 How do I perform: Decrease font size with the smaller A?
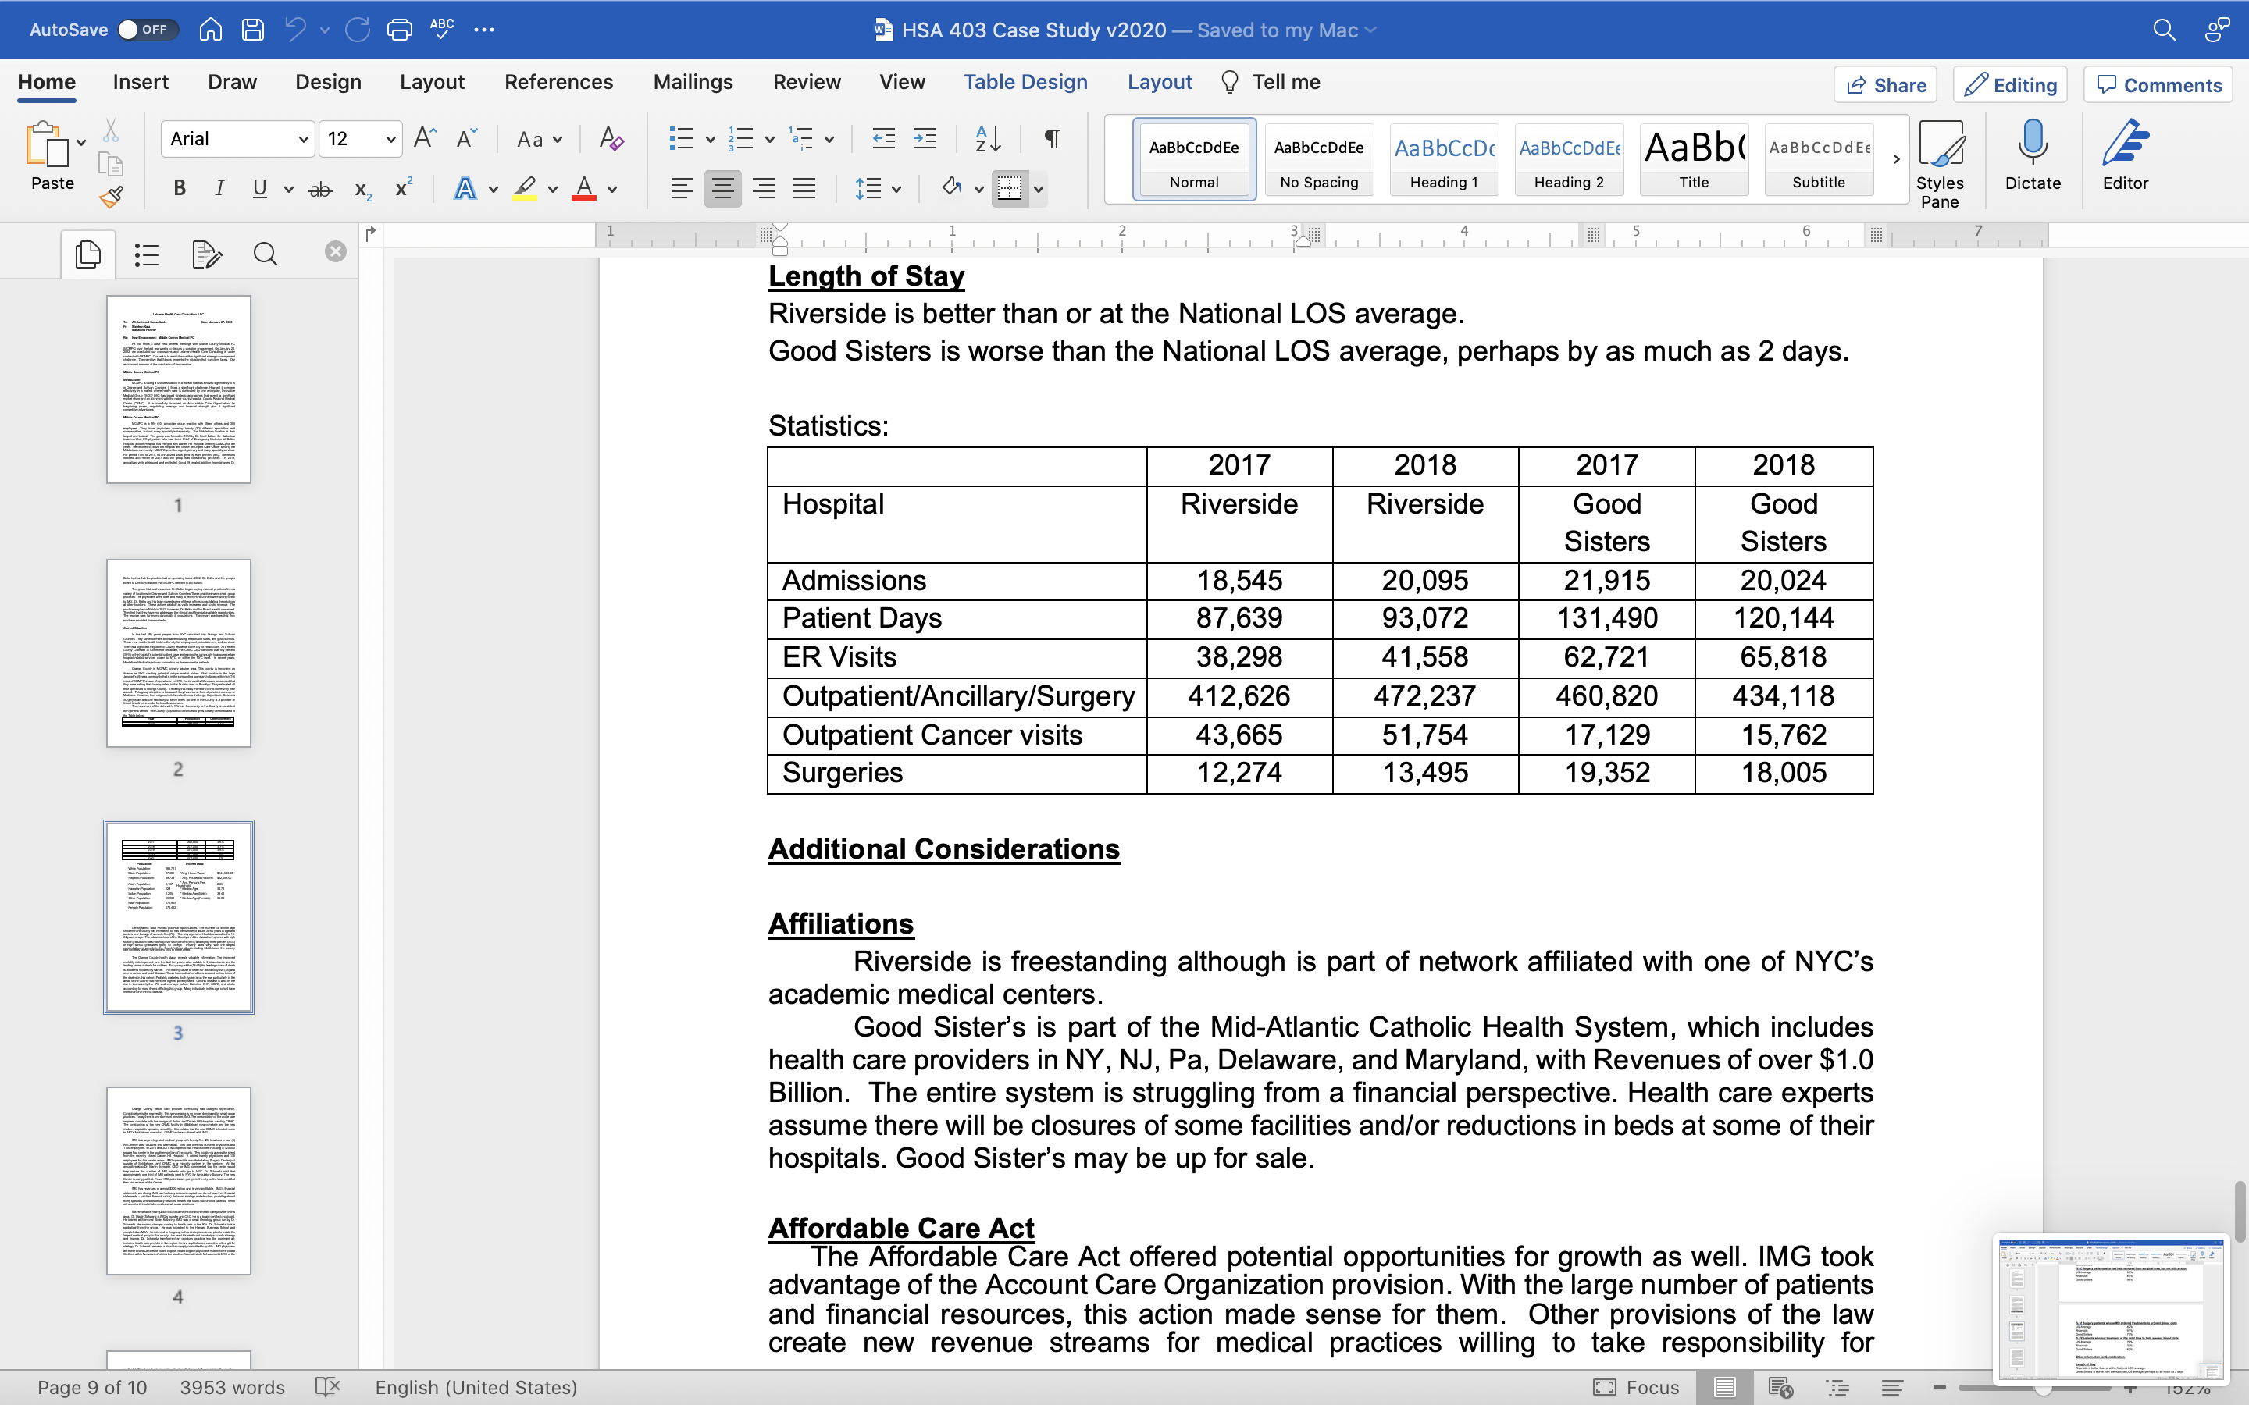pyautogui.click(x=466, y=138)
